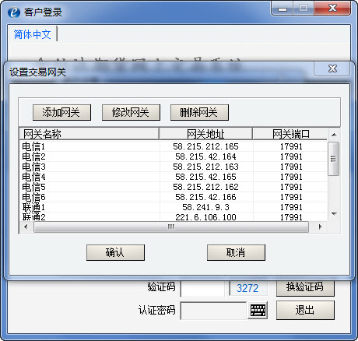The height and width of the screenshot is (341, 358).
Task: Click port 17991 in 电信1 row
Action: coord(291,146)
